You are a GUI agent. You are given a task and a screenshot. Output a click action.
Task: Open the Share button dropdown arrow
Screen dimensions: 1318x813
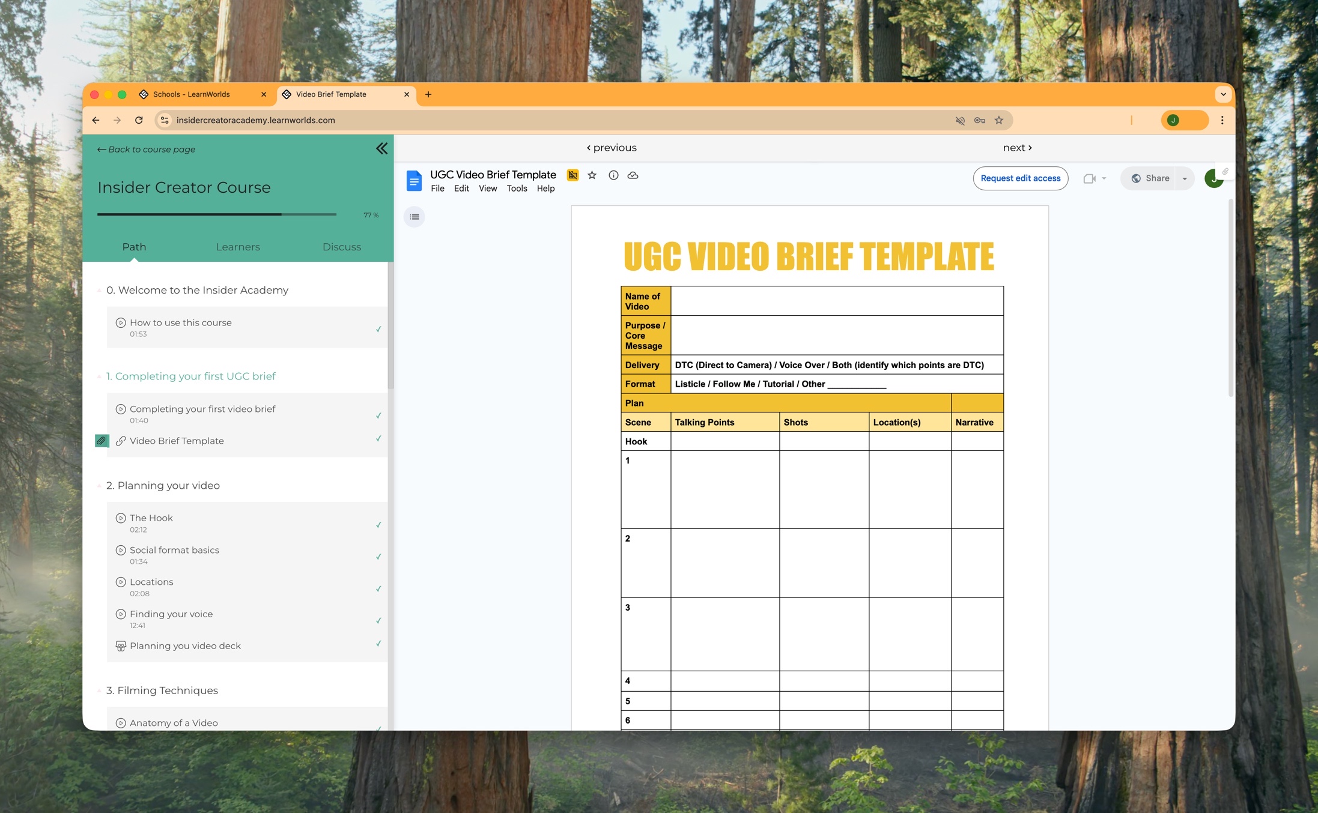1185,178
